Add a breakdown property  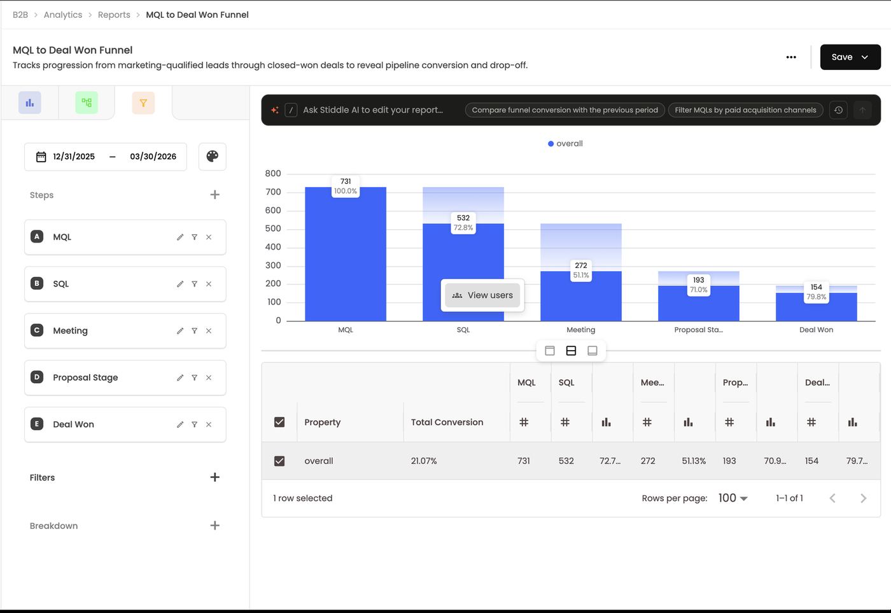point(215,526)
